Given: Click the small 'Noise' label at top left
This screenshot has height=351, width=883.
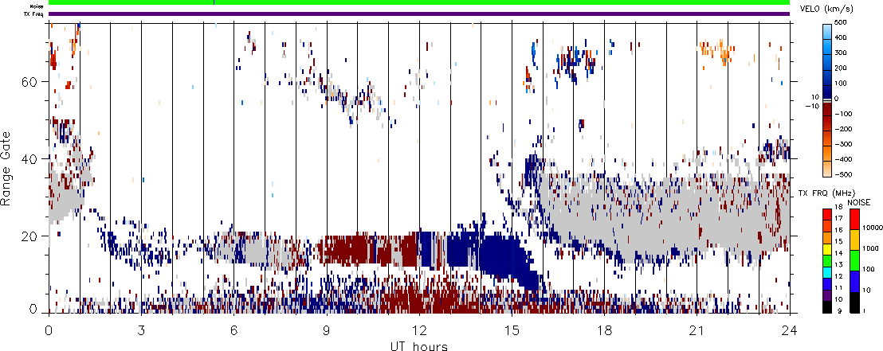Looking at the screenshot, I should click(x=37, y=6).
